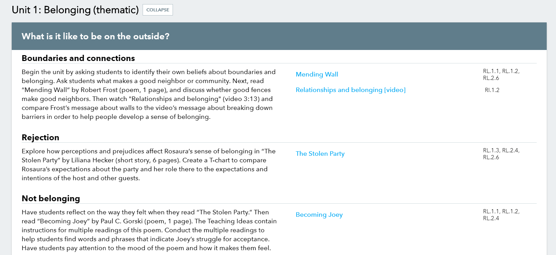The height and width of the screenshot is (255, 556).
Task: Click the Not belonging section heading
Action: [x=51, y=198]
